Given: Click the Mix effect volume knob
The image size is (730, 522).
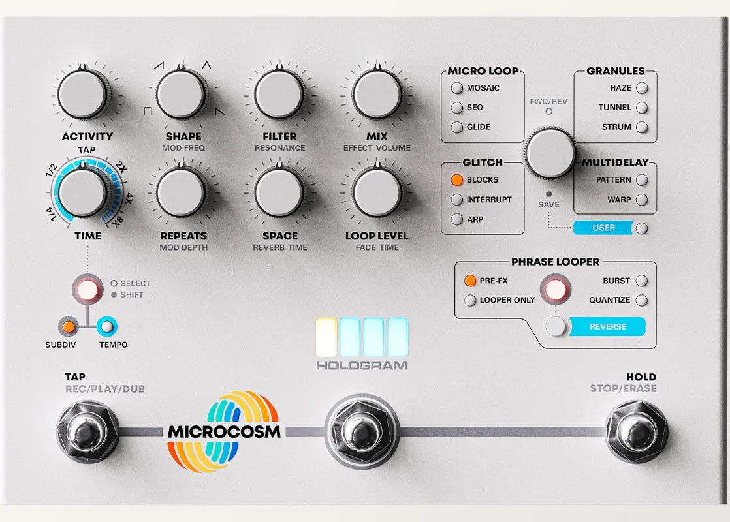Looking at the screenshot, I should (x=377, y=95).
